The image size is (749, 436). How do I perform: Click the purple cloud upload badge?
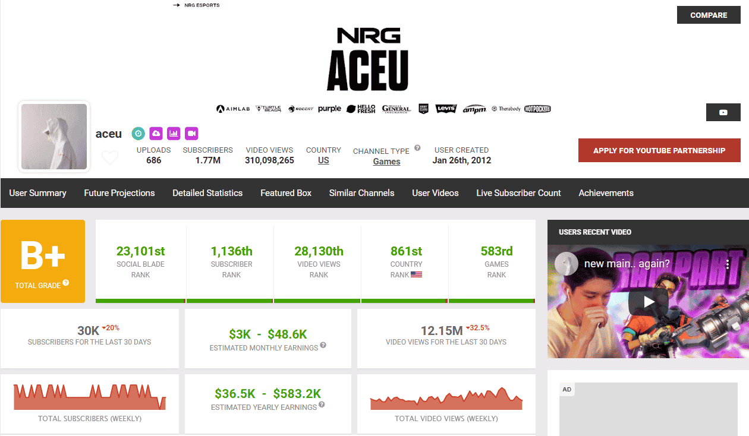pos(156,134)
